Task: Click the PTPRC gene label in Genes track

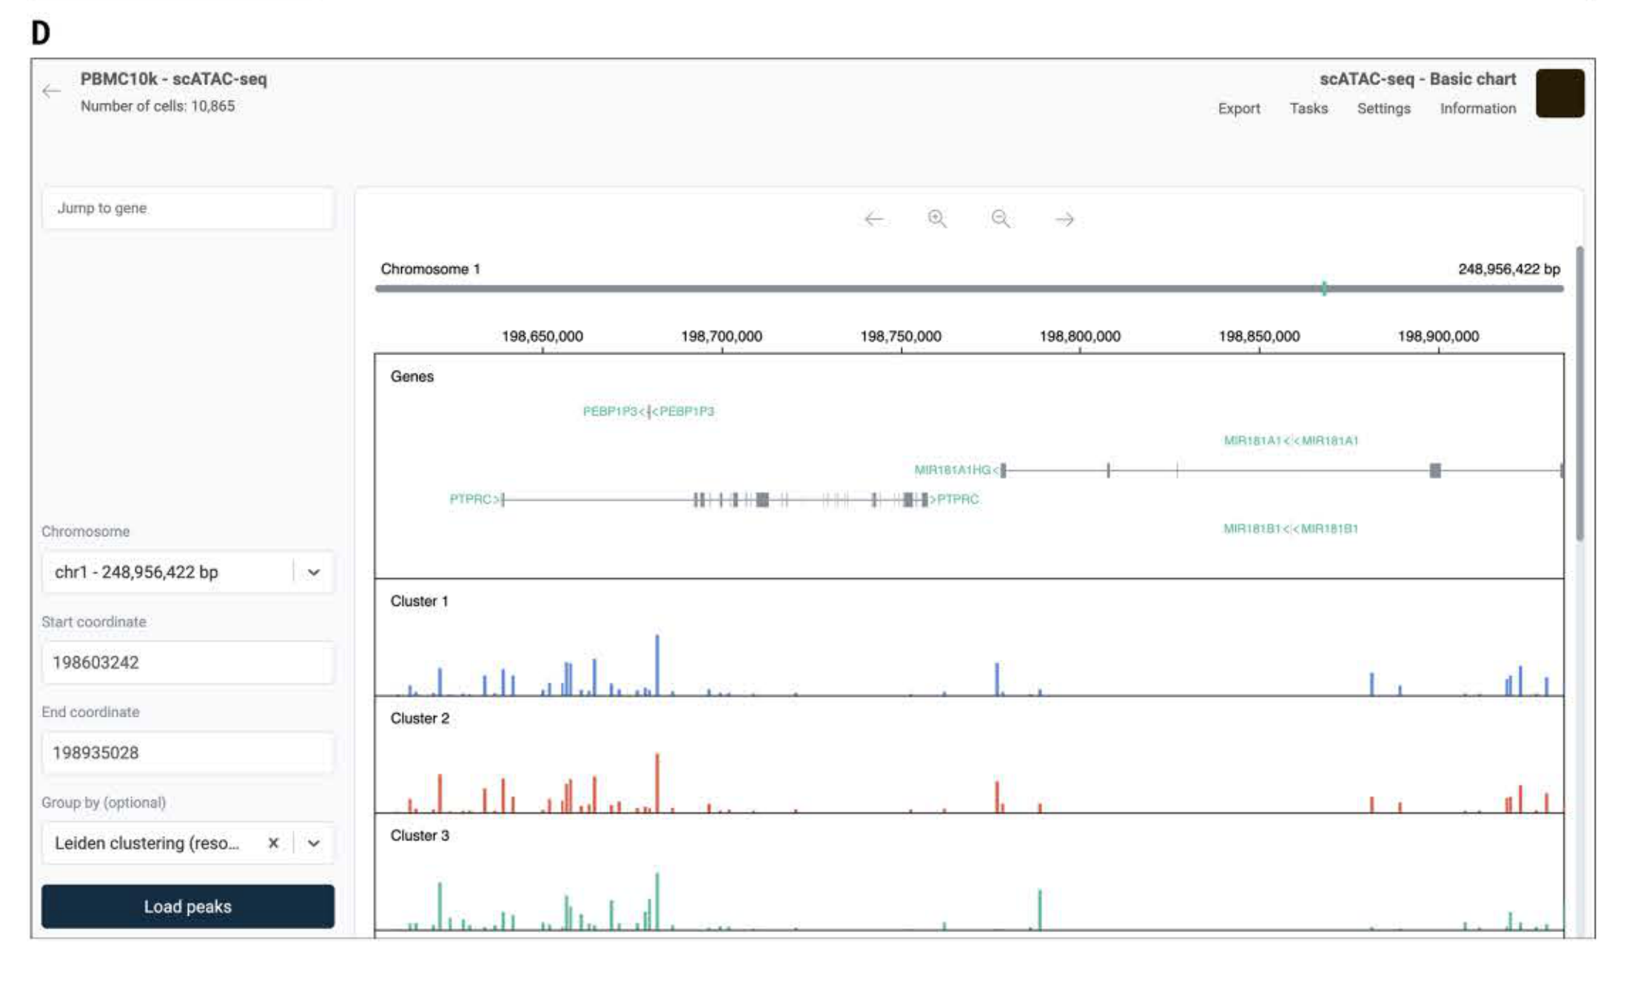Action: [471, 499]
